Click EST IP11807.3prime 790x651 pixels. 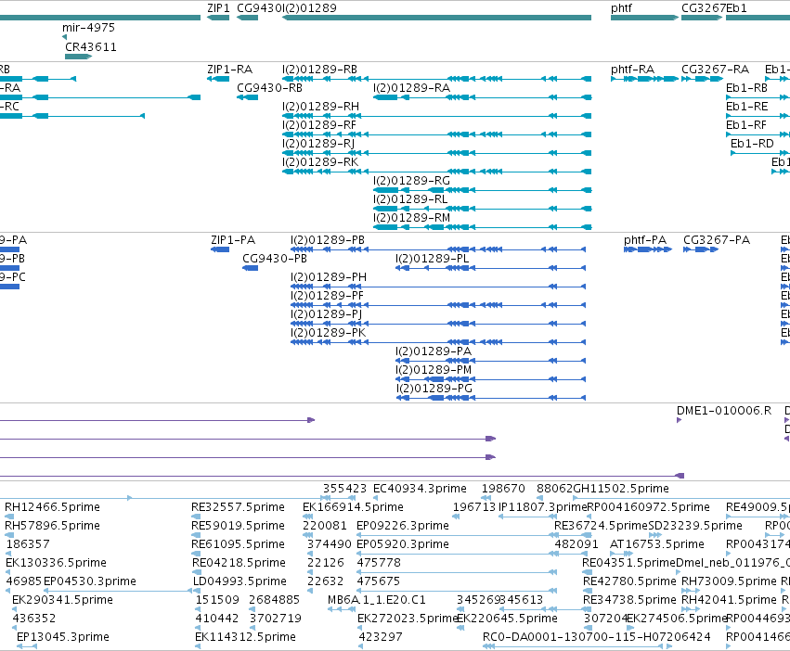[x=543, y=507]
